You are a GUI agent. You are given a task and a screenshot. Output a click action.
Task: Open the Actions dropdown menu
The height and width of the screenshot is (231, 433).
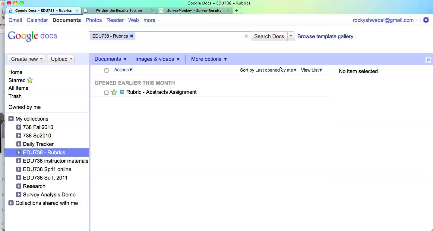123,70
